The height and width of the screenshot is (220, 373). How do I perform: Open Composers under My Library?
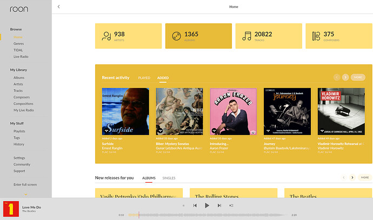(x=22, y=97)
